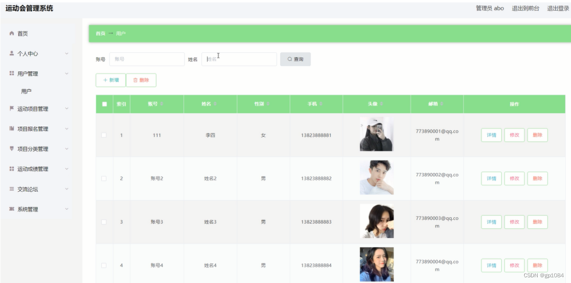Click the flag icon for 运动项目管理
Image resolution: width=571 pixels, height=283 pixels.
click(12, 108)
